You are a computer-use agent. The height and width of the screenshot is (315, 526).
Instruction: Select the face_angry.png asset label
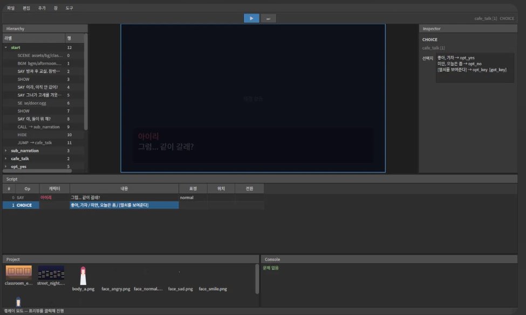116,289
